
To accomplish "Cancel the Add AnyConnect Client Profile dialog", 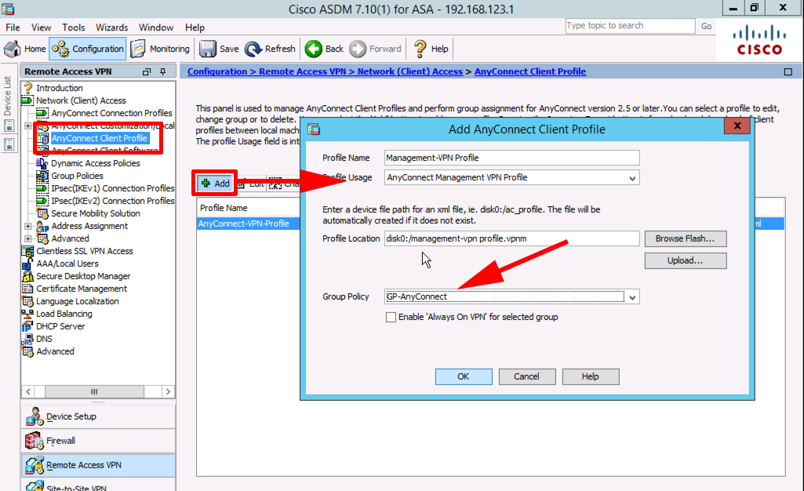I will (x=526, y=376).
